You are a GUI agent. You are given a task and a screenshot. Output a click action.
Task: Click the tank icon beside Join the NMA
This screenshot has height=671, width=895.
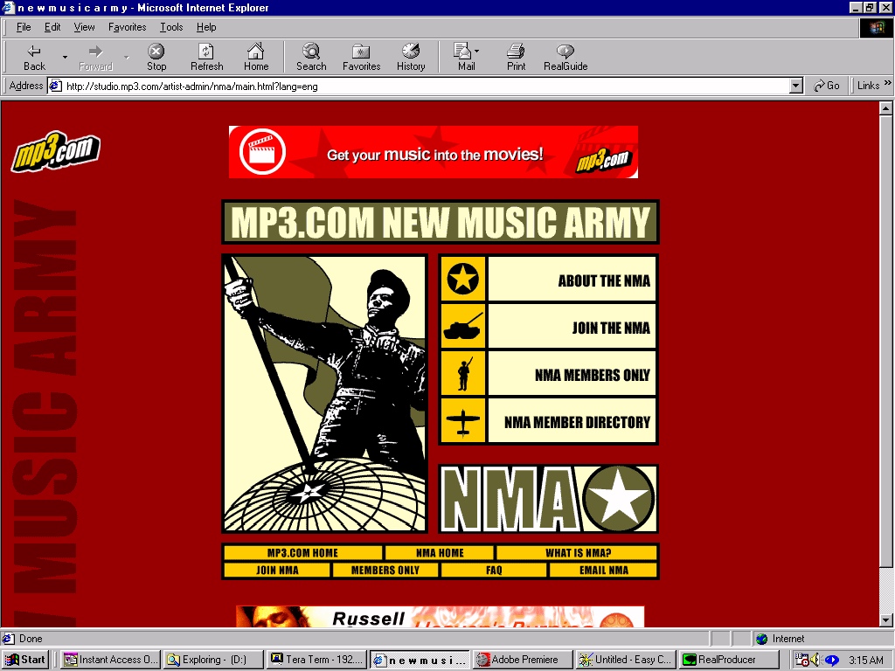(x=463, y=327)
